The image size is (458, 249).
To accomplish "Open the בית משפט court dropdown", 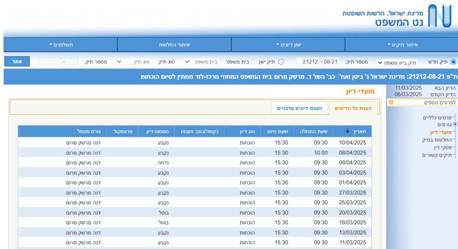I will tap(202, 62).
